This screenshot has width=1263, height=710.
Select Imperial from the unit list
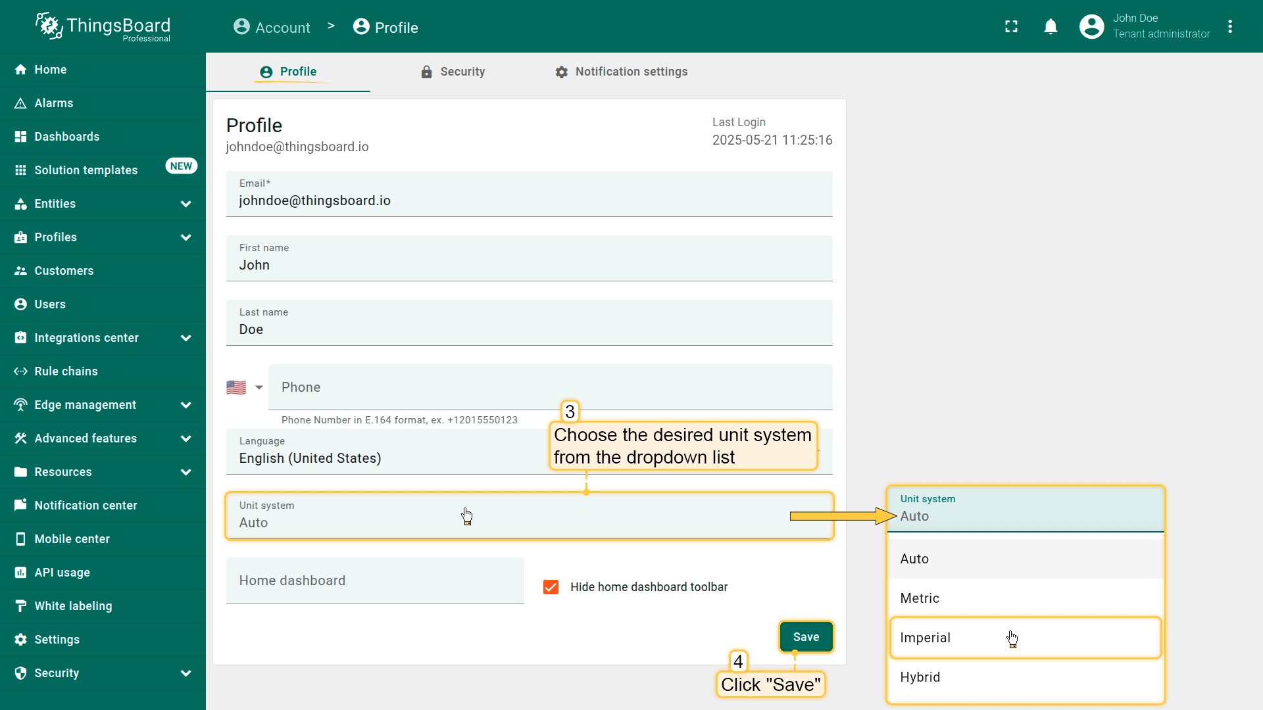pyautogui.click(x=925, y=638)
